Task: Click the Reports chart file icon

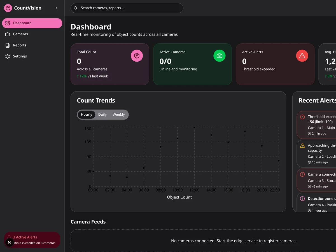Action: click(x=8, y=45)
